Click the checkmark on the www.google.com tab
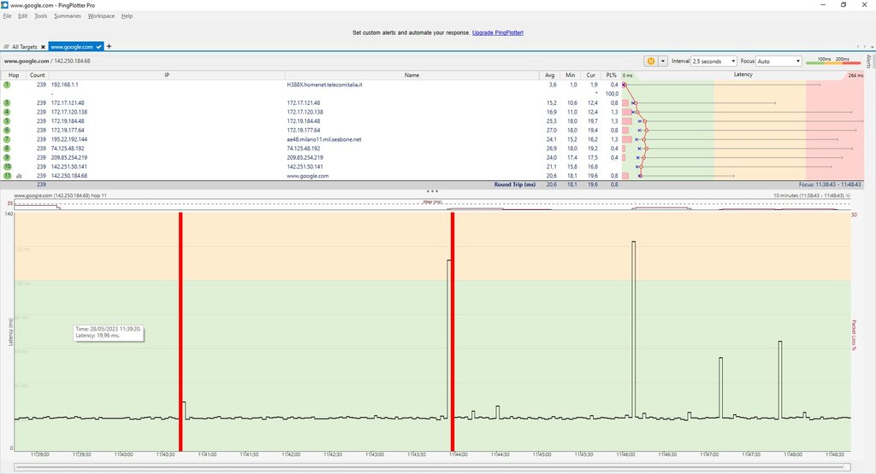Viewport: 876px width, 474px height. point(99,46)
